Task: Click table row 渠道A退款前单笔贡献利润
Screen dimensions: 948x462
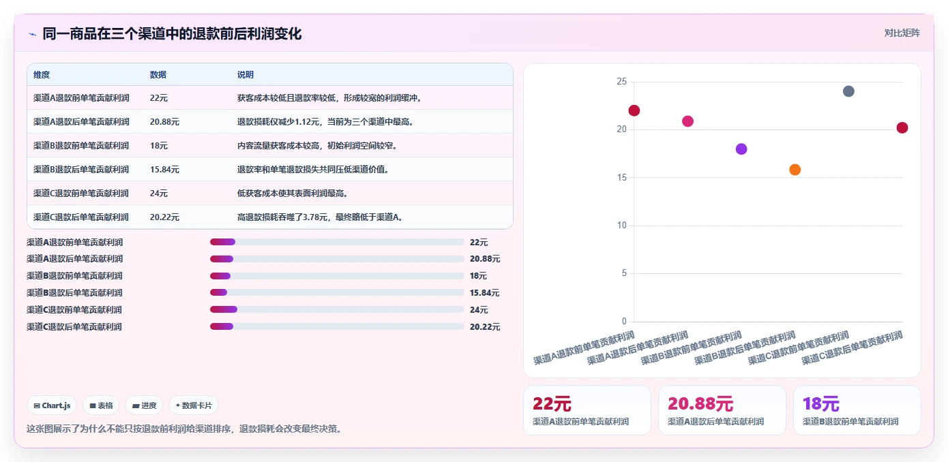Action: (270, 98)
